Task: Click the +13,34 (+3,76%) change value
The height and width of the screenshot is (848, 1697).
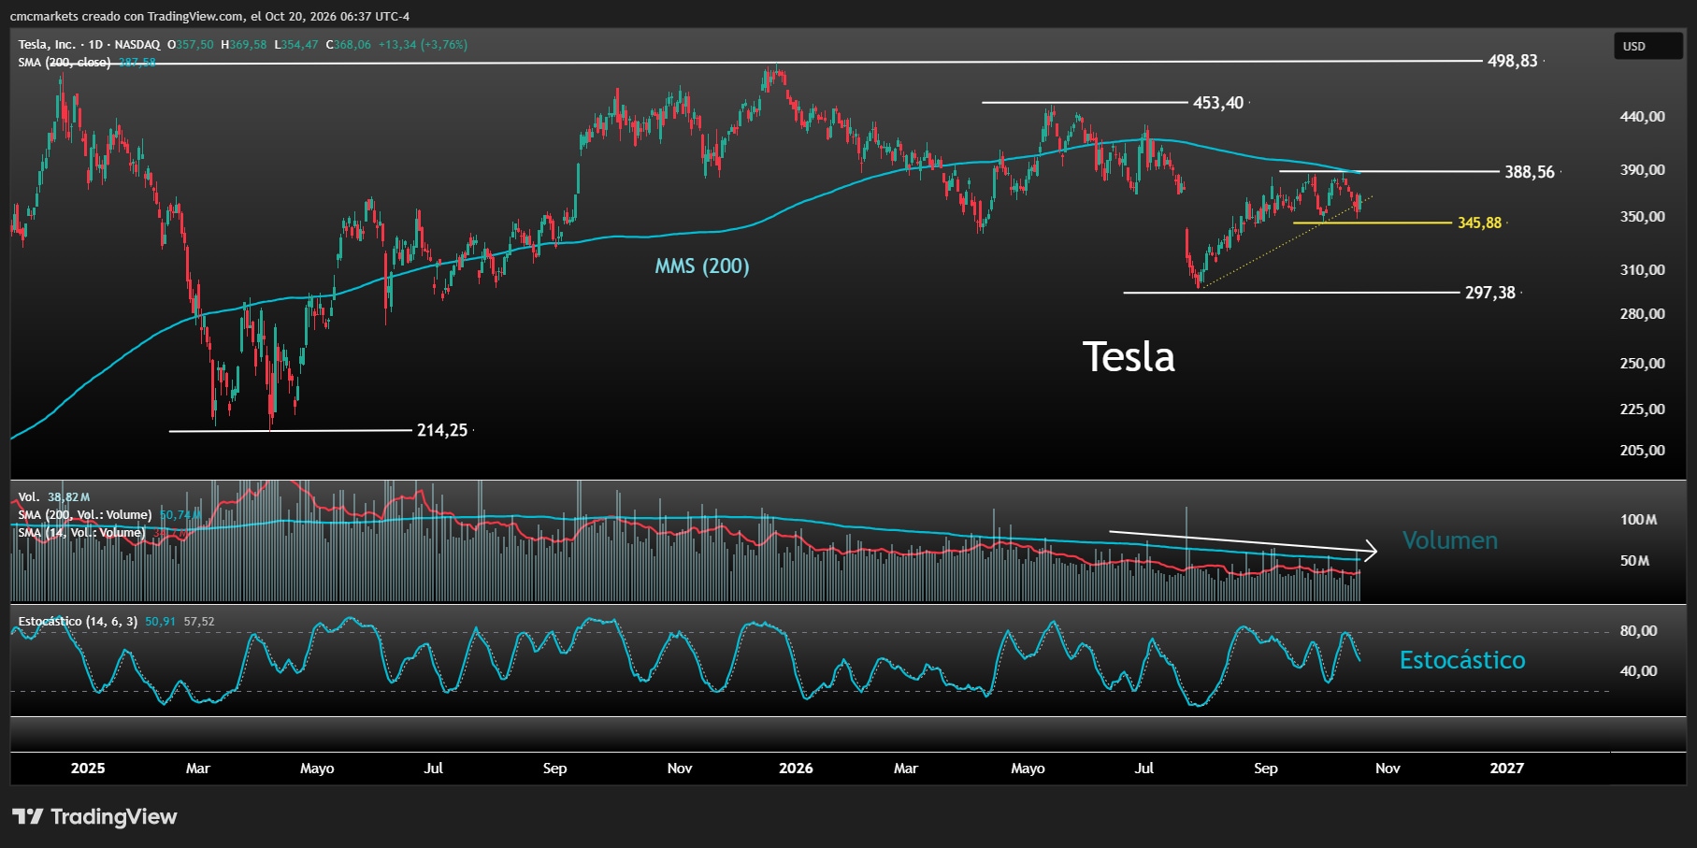Action: click(423, 44)
